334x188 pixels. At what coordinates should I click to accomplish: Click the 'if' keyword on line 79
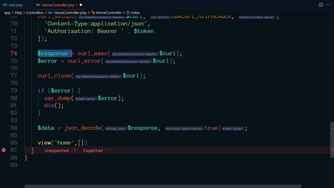(41, 90)
